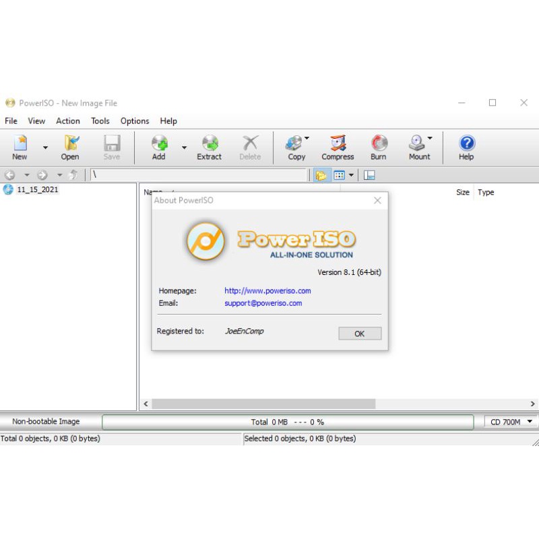Click the Up one level icon
Viewport: 539px width, 539px height.
pyautogui.click(x=73, y=175)
